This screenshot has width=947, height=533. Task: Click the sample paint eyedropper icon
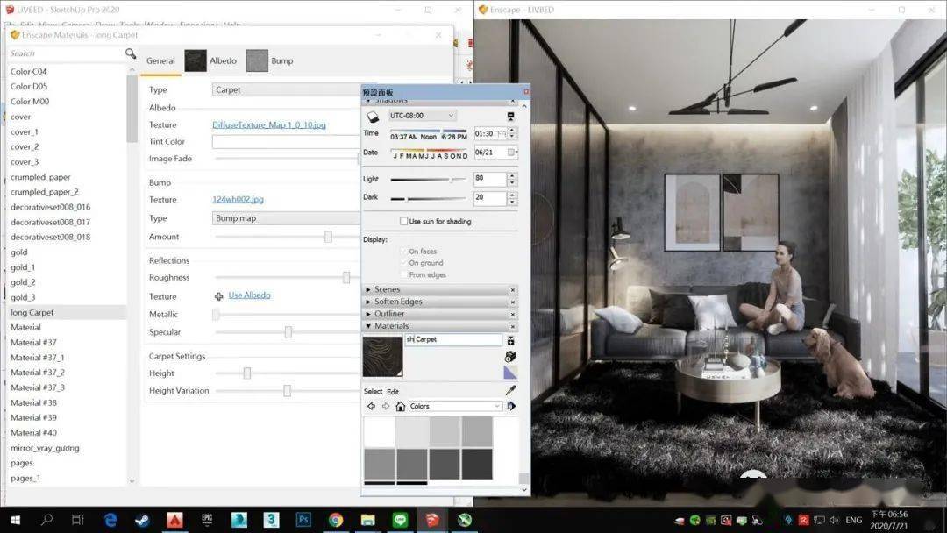click(510, 390)
